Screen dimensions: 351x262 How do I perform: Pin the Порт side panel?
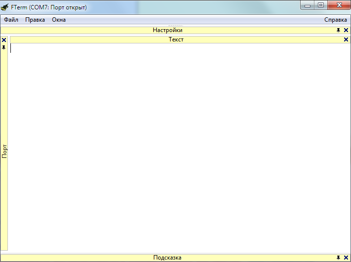(4, 47)
